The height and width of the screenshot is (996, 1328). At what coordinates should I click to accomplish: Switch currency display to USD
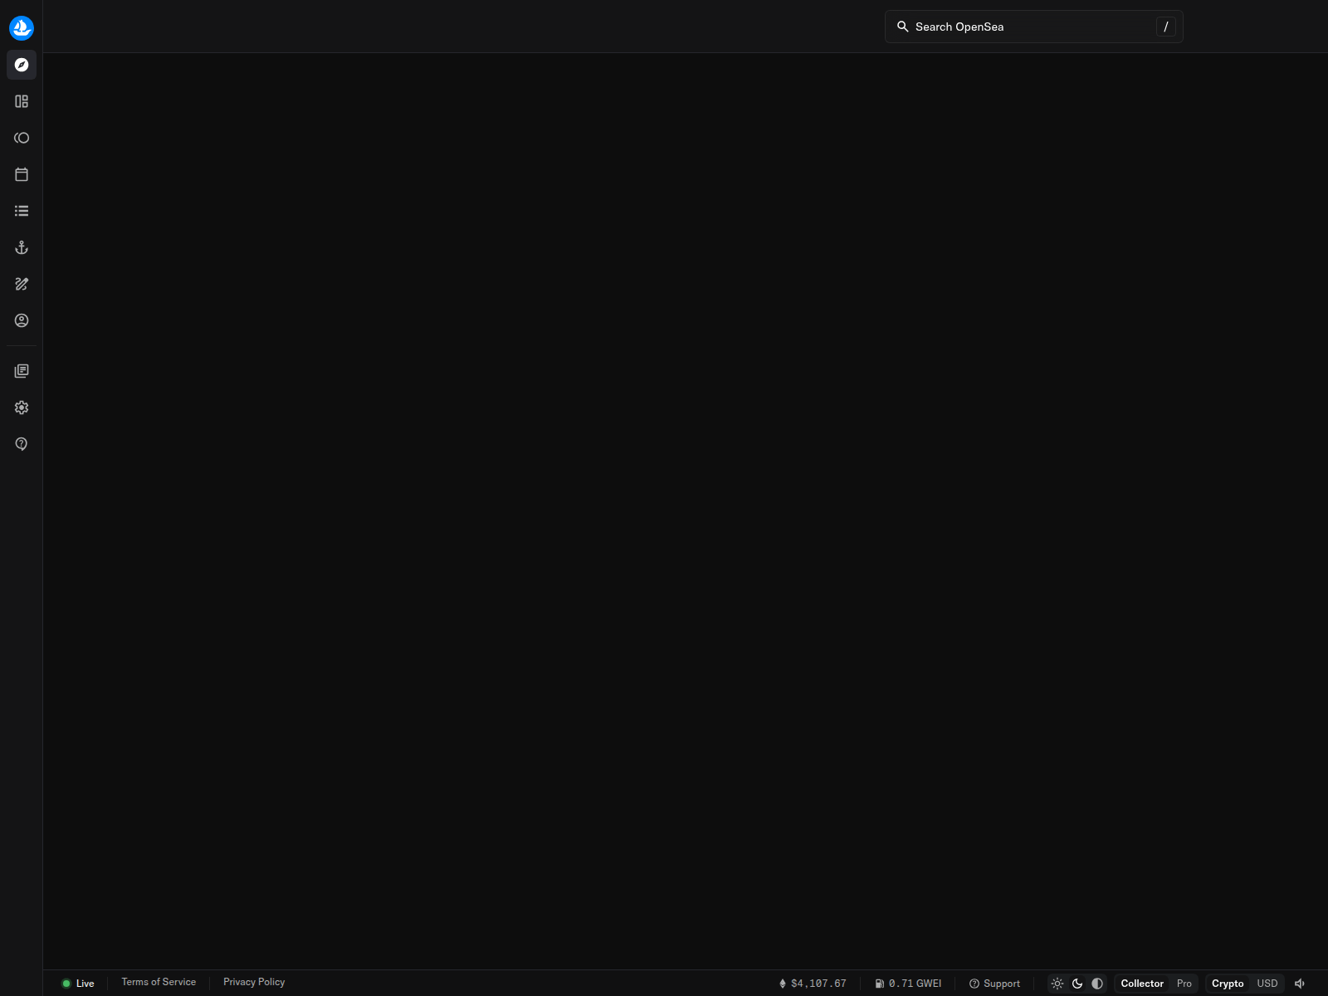tap(1267, 984)
